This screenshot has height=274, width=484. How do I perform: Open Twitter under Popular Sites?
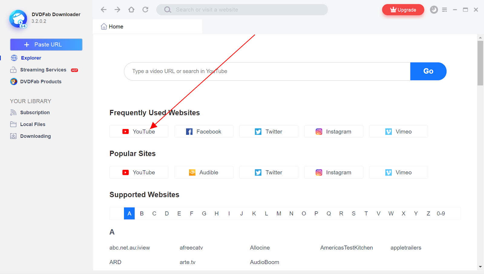click(x=269, y=172)
